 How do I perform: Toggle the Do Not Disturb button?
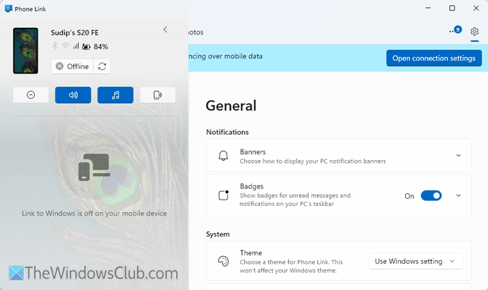click(31, 95)
